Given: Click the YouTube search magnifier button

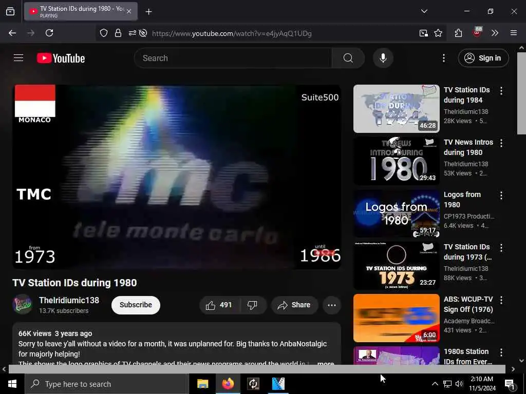Looking at the screenshot, I should click(x=348, y=58).
